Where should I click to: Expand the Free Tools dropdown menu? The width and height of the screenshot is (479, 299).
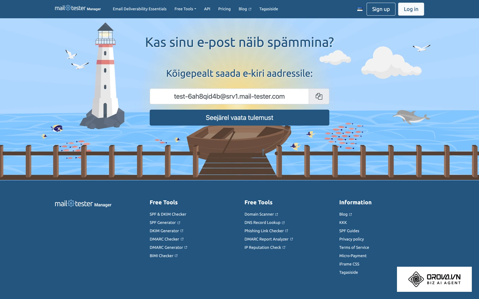(x=185, y=9)
